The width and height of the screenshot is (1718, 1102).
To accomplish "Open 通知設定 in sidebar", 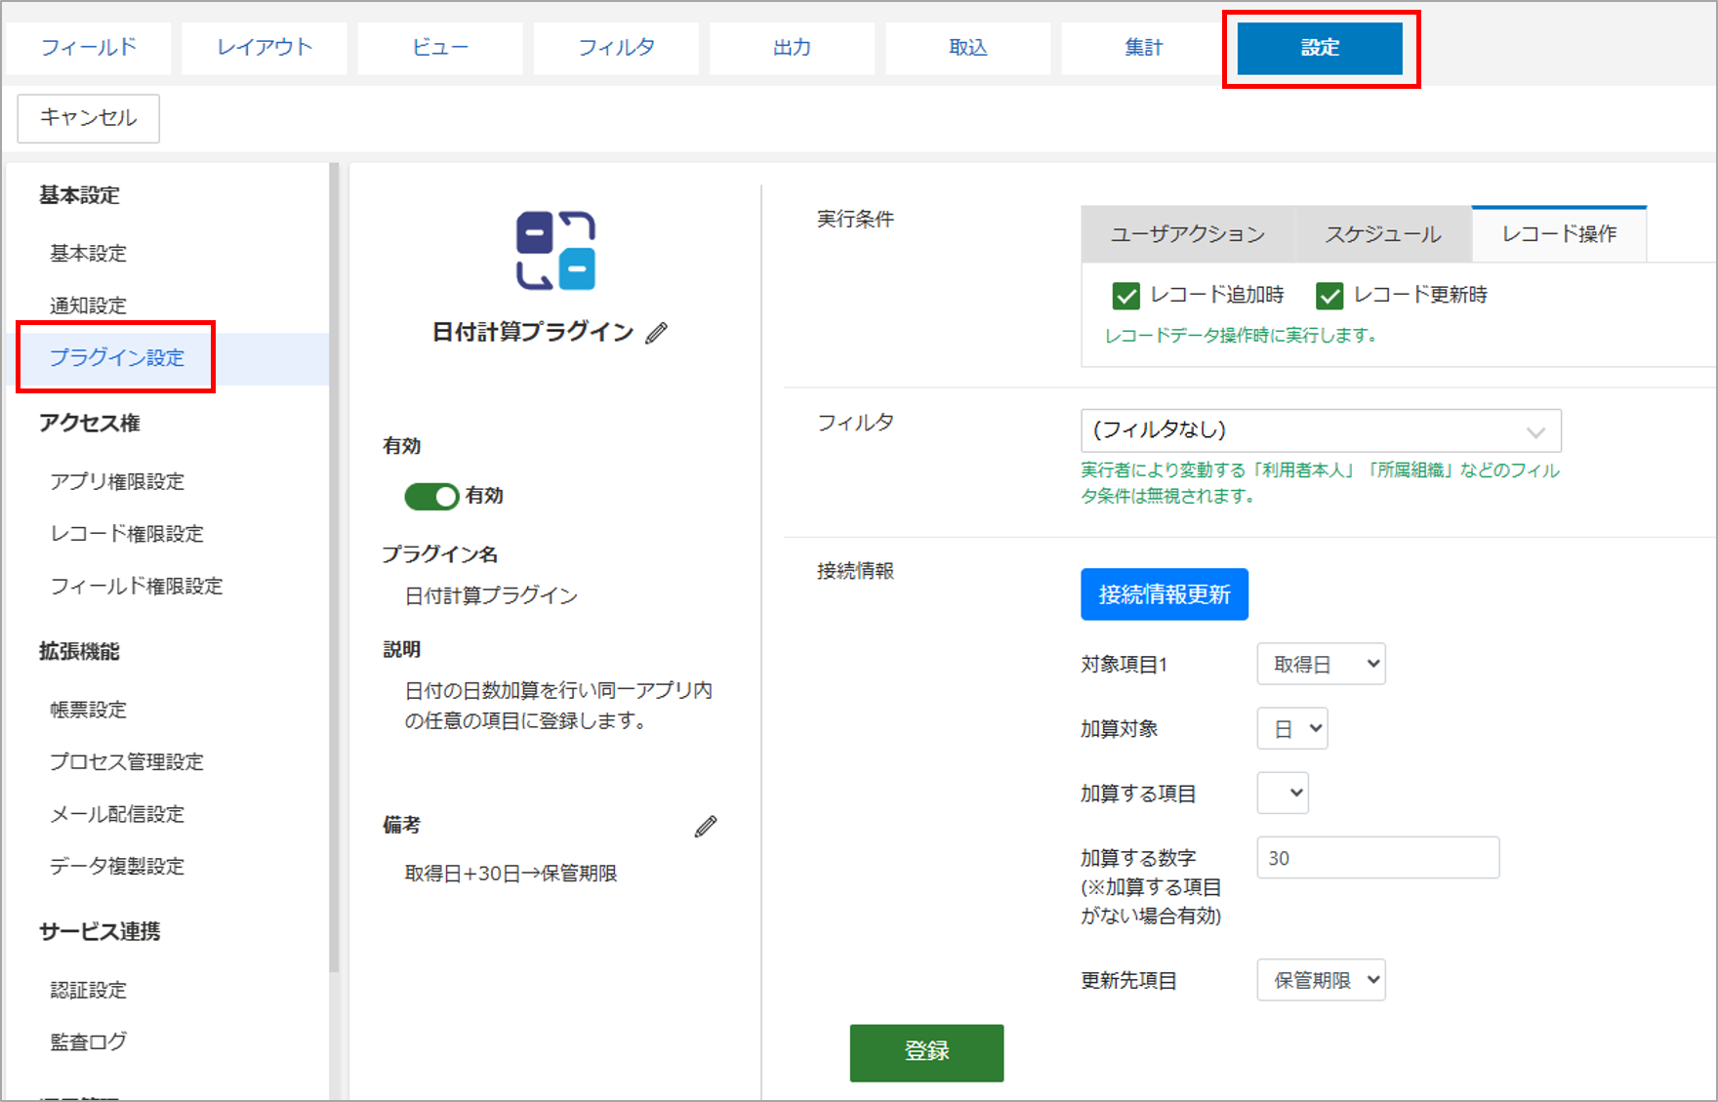I will pyautogui.click(x=89, y=306).
